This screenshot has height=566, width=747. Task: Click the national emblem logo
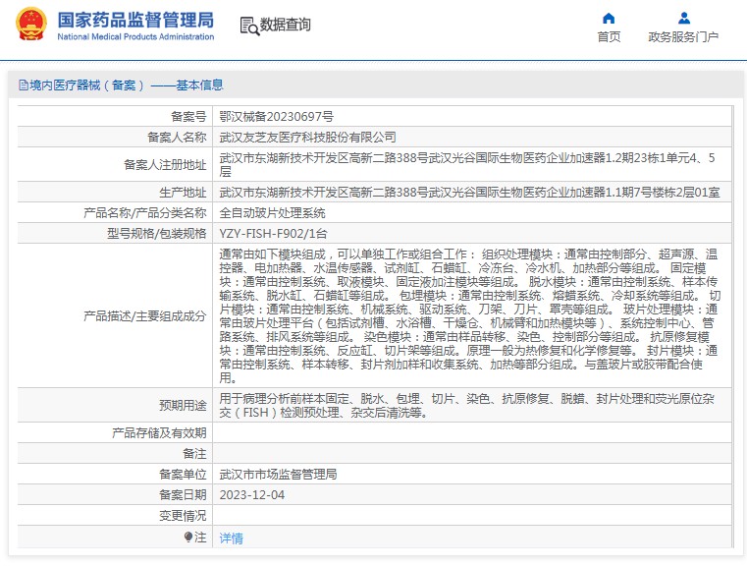point(31,24)
